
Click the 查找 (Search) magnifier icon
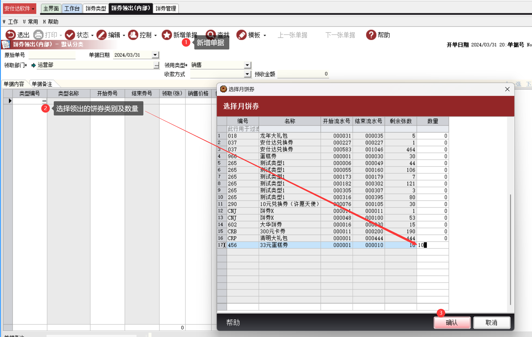211,35
